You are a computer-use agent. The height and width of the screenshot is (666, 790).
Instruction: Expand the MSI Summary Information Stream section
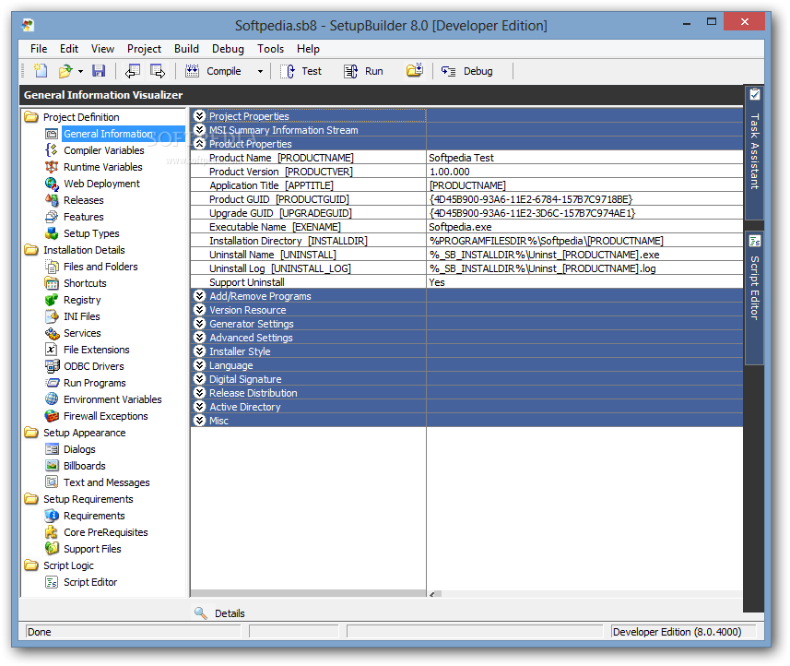coord(199,129)
